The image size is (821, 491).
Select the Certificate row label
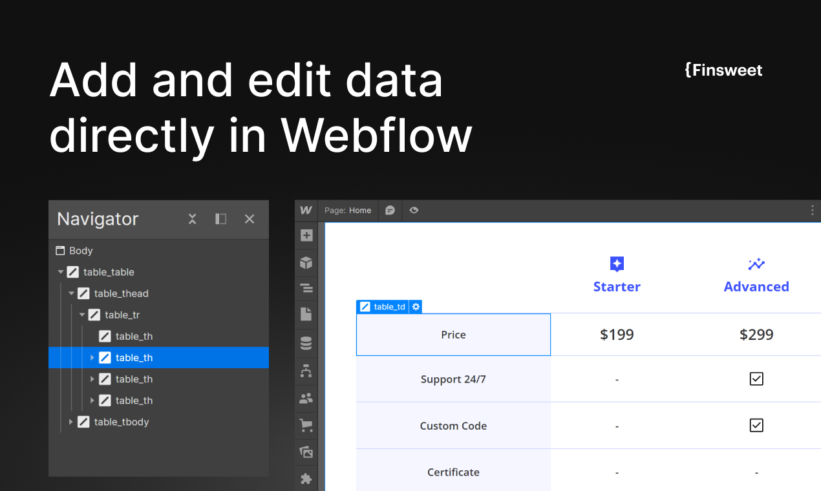[453, 472]
